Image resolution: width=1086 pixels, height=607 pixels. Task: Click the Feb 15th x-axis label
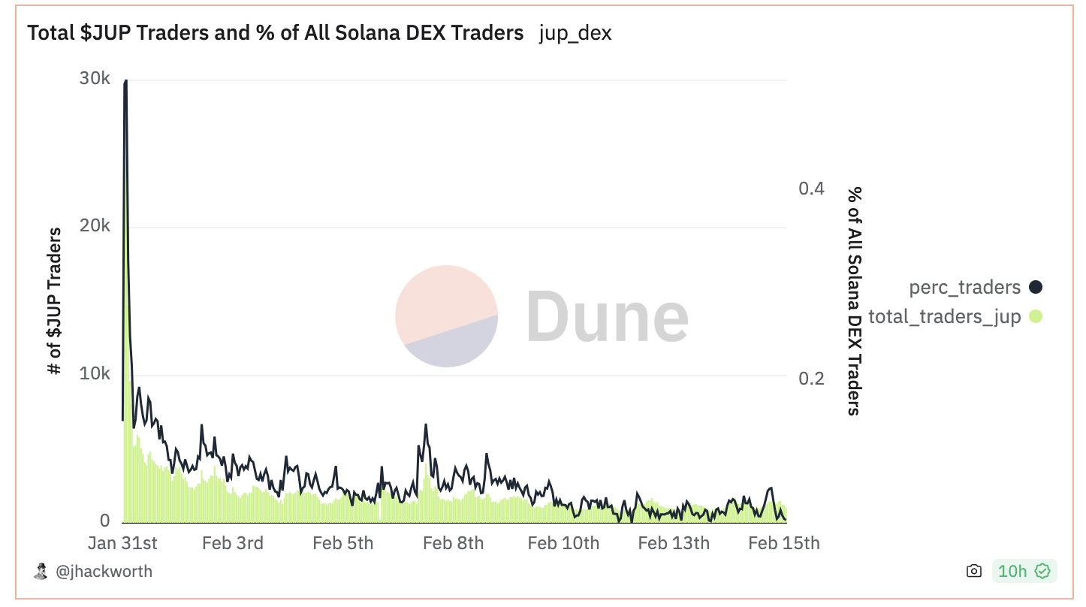(x=784, y=543)
